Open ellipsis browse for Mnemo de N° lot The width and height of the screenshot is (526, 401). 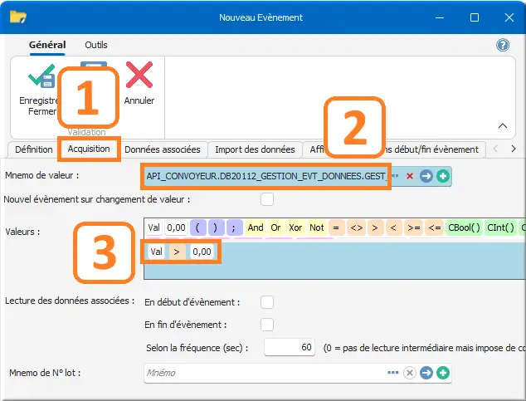pos(392,373)
